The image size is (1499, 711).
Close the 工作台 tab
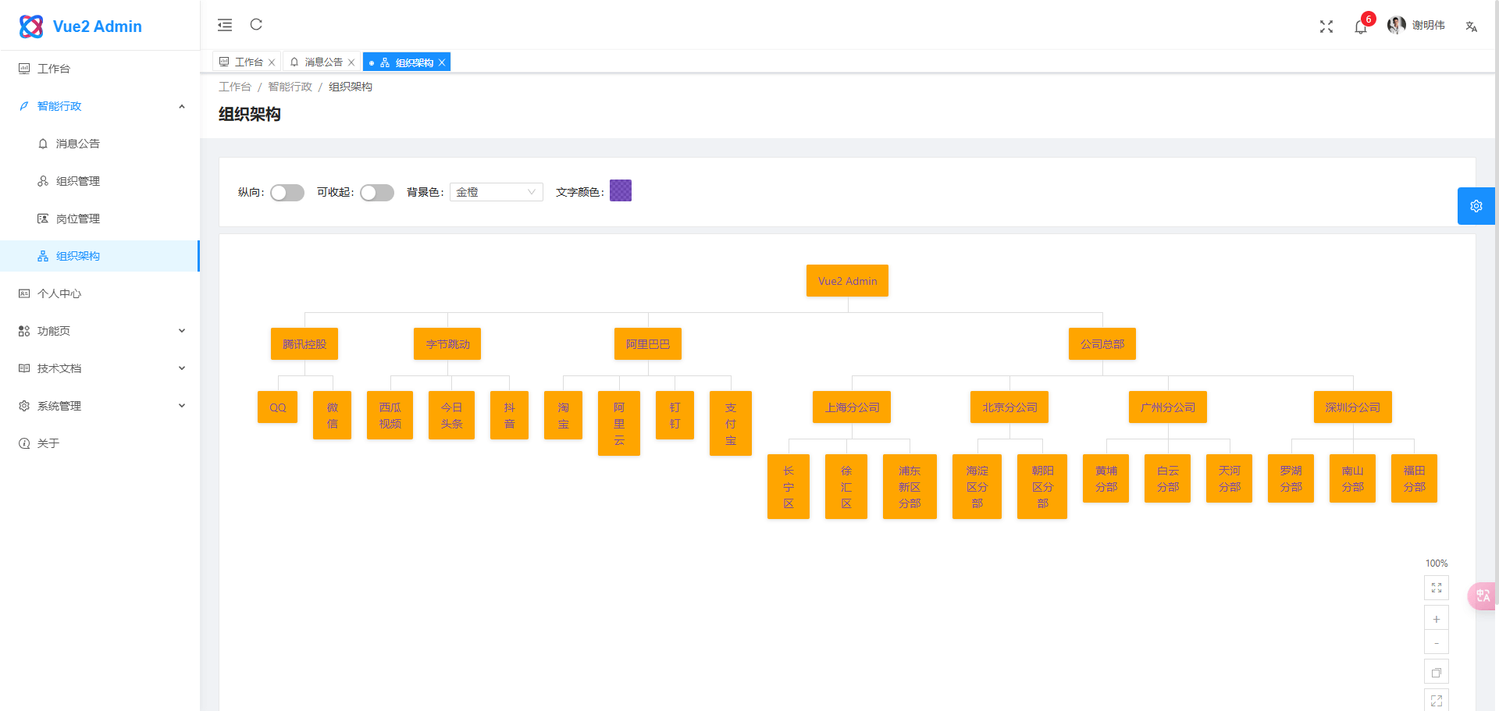coord(272,62)
